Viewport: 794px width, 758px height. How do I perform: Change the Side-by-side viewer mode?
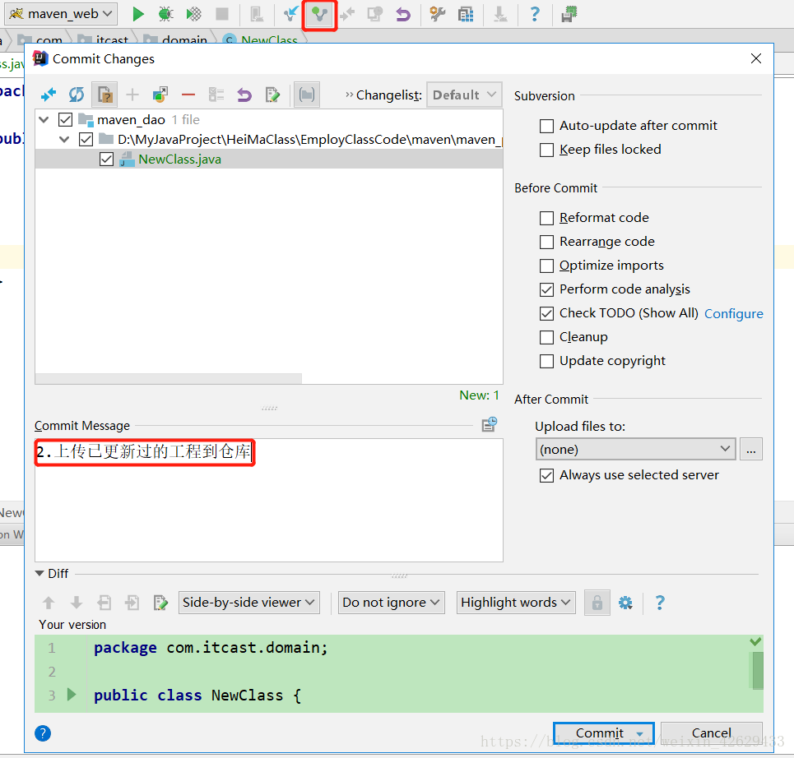coord(248,602)
